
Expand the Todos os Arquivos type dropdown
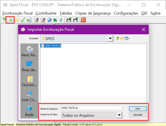pos(119,115)
